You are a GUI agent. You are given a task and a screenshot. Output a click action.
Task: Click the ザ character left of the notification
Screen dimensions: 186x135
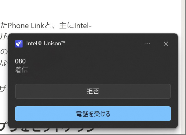coord(4,89)
